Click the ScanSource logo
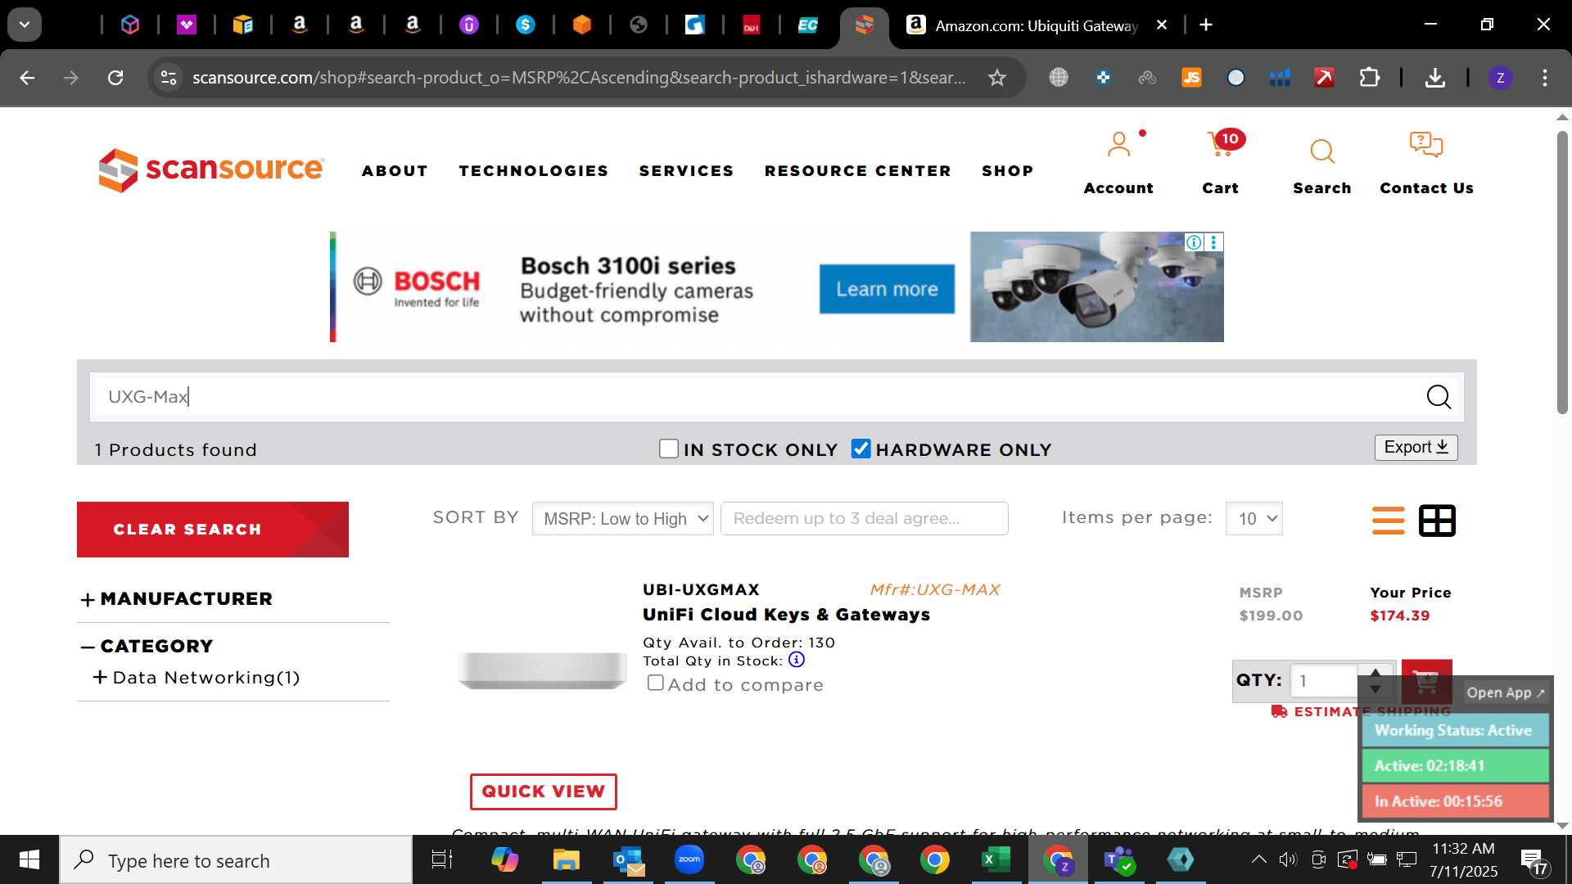This screenshot has height=884, width=1572. [x=211, y=170]
